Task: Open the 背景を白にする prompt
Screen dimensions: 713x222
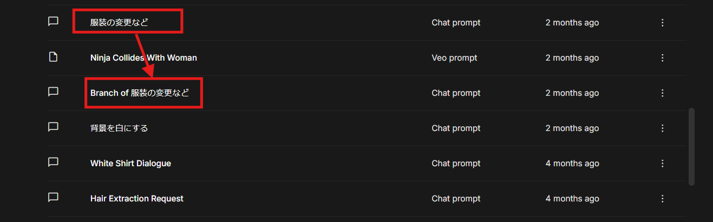Action: click(119, 128)
